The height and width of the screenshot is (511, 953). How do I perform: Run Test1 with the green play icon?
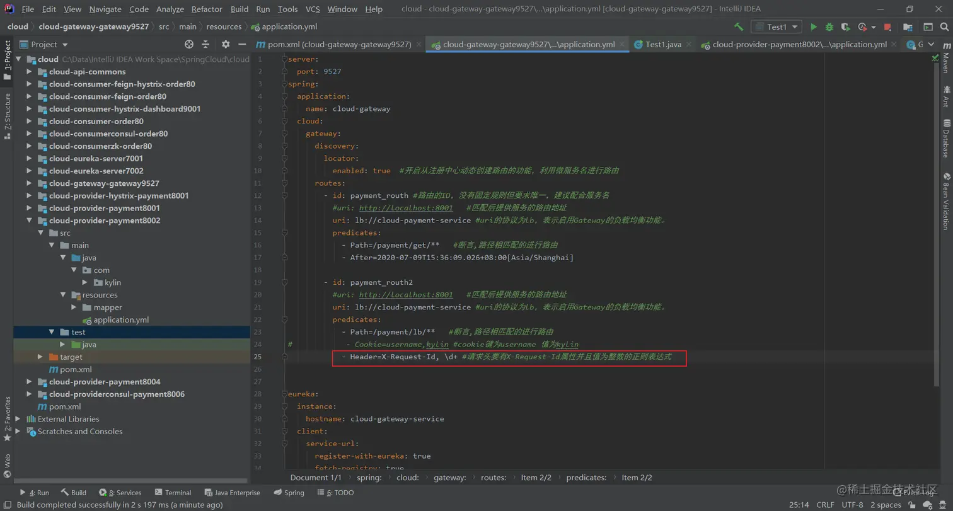814,27
